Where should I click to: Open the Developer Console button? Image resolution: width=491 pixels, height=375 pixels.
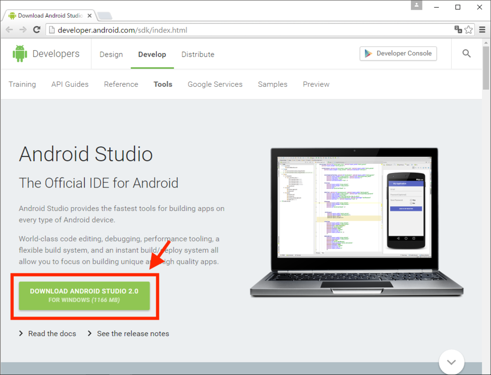coord(398,54)
